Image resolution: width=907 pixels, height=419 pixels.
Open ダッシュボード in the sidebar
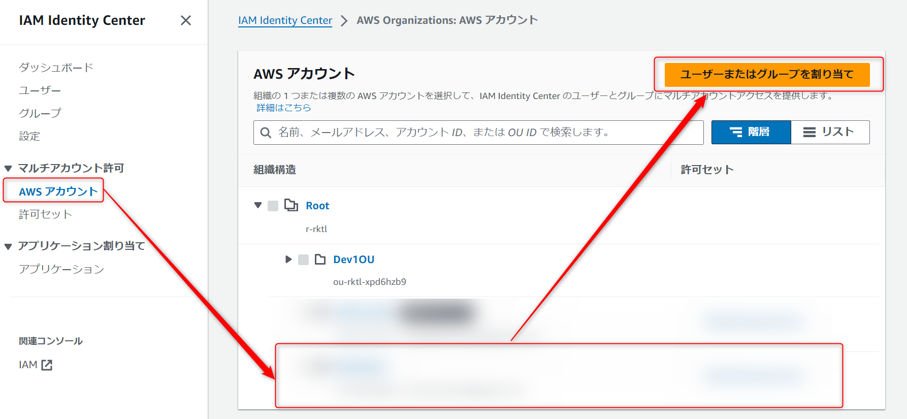pyautogui.click(x=56, y=68)
